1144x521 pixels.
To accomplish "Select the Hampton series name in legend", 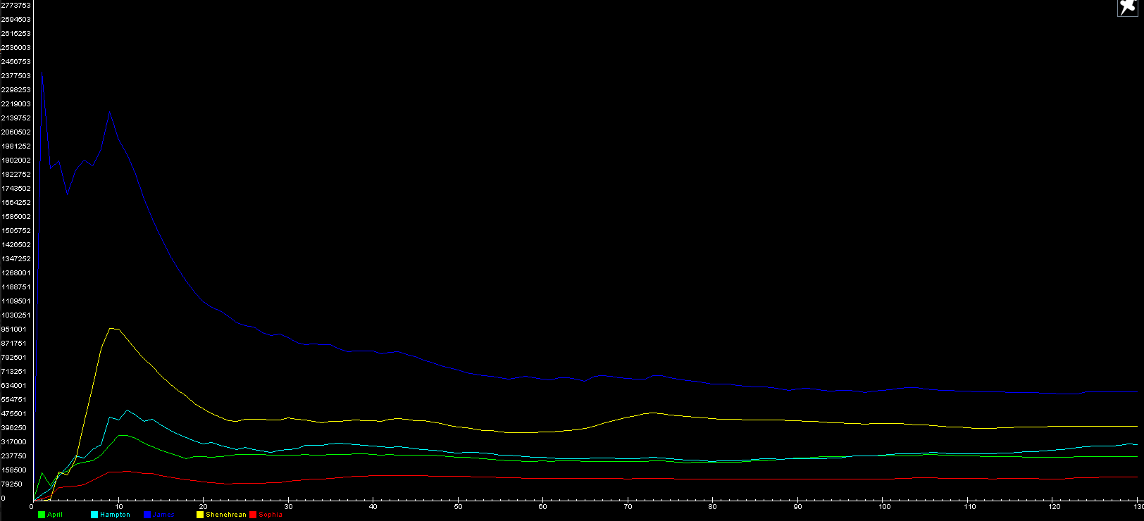I will (115, 515).
